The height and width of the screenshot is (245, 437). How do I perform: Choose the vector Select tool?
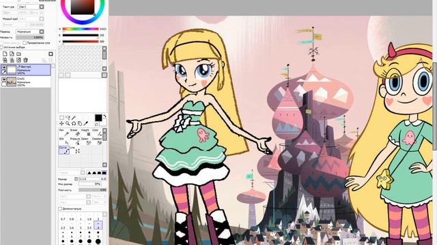[86, 141]
